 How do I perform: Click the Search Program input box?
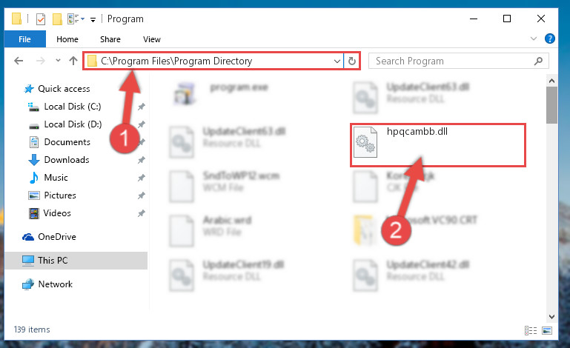click(x=453, y=61)
